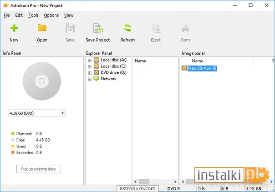Open the Edit menu

click(x=19, y=15)
